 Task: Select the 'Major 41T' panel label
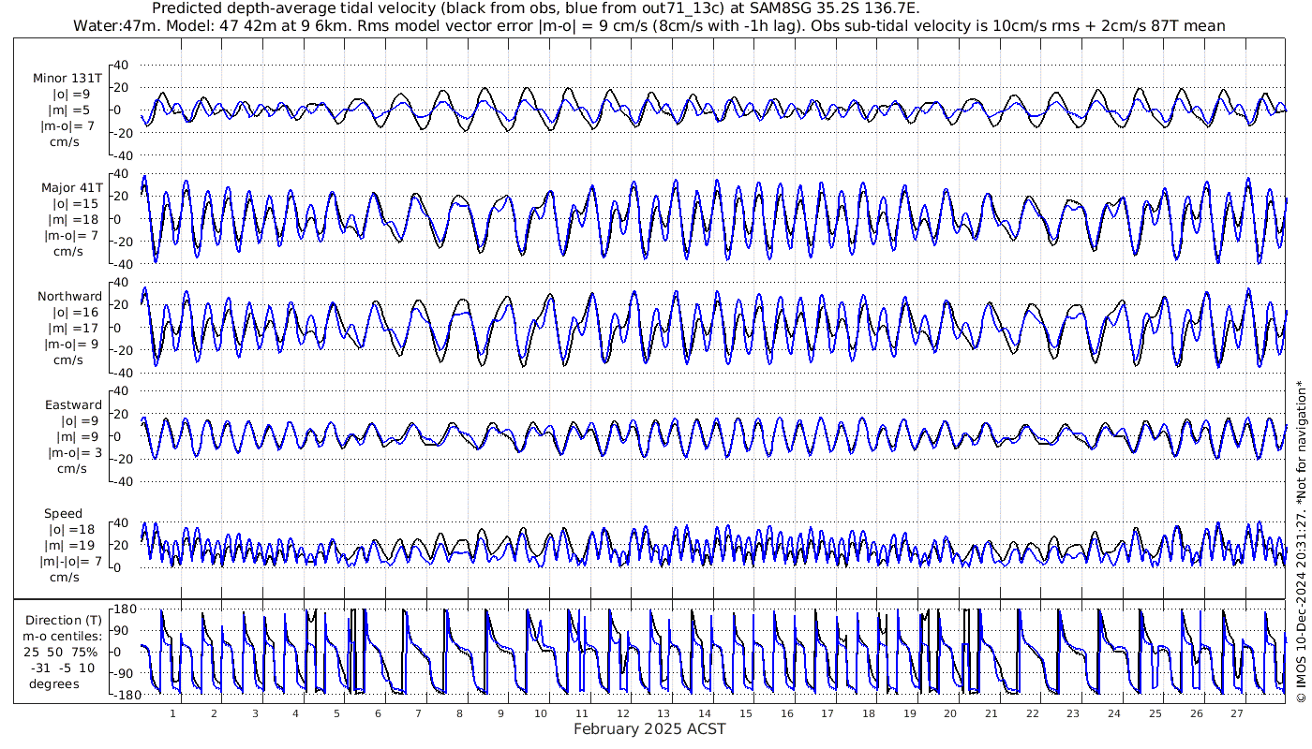click(x=71, y=187)
